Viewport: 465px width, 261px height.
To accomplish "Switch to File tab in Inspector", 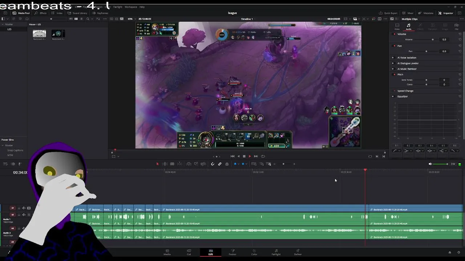I will coord(457,26).
